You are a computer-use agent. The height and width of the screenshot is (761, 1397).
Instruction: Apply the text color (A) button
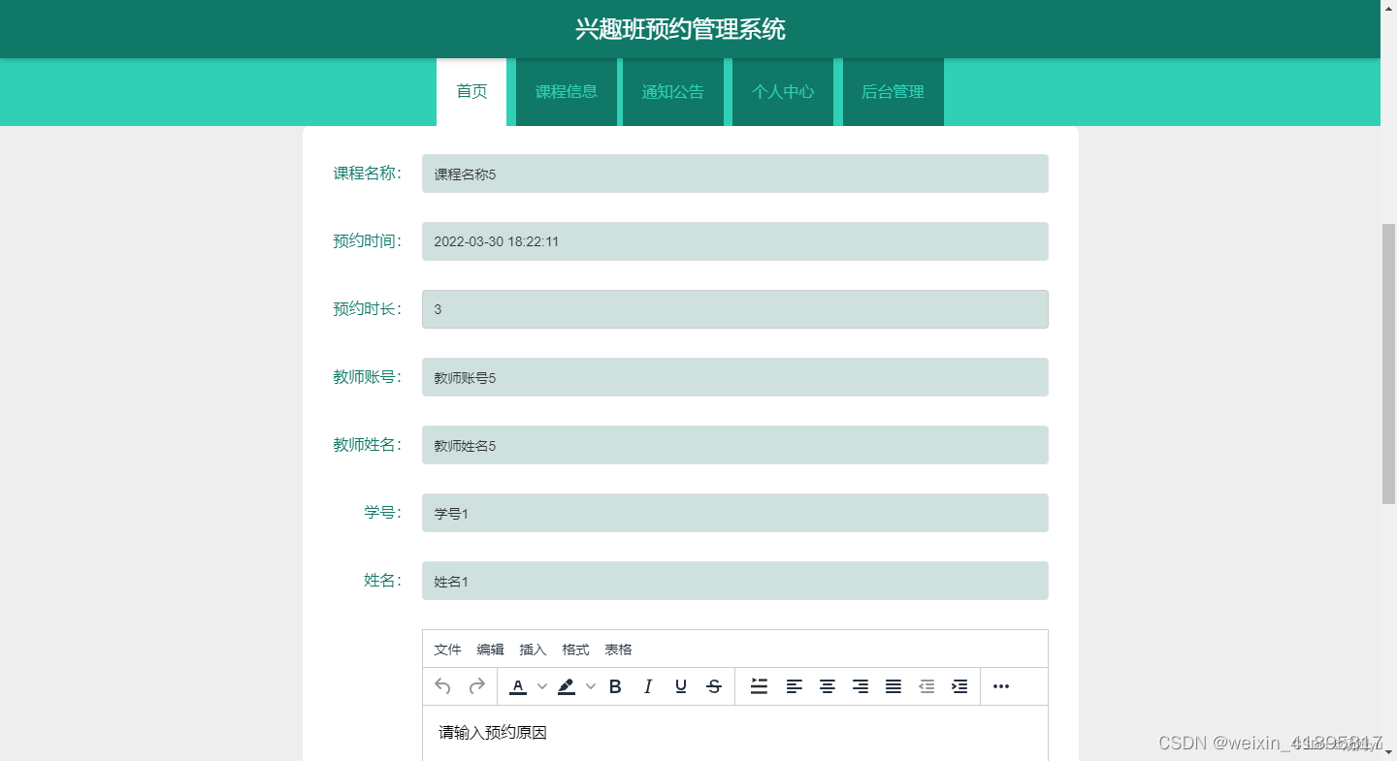[518, 686]
